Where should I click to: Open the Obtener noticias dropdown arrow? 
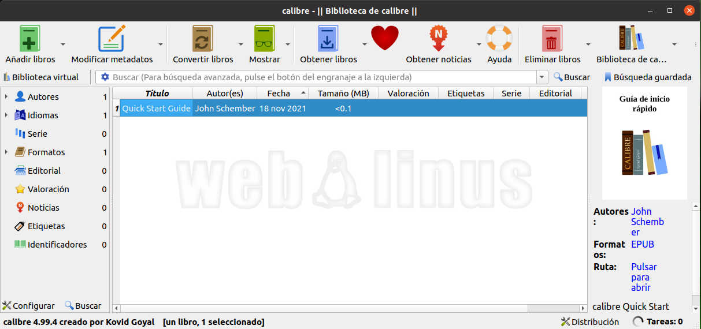pyautogui.click(x=479, y=44)
